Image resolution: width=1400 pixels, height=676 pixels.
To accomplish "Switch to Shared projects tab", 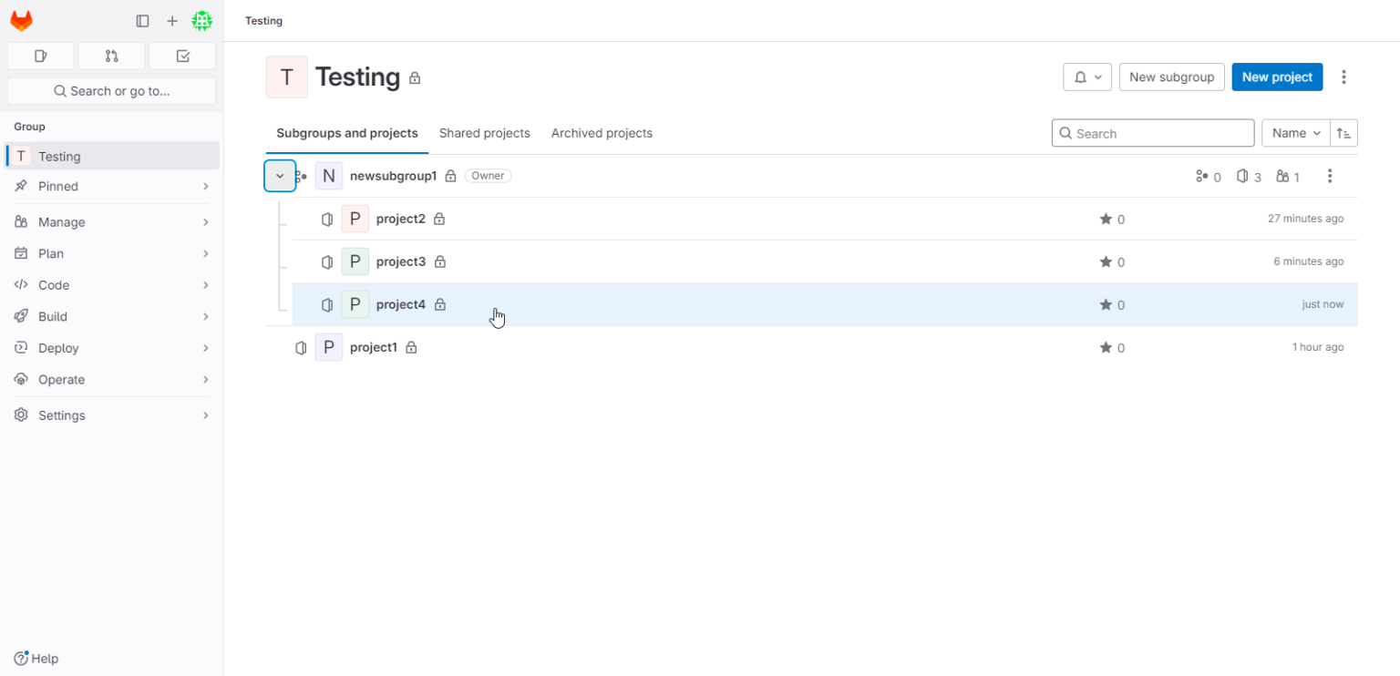I will [x=484, y=133].
